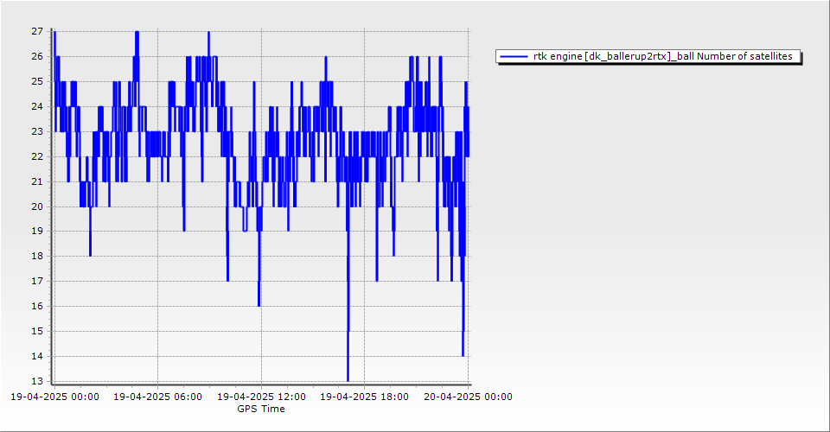The width and height of the screenshot is (830, 432).
Task: Click the y-axis value 22
Action: (x=37, y=156)
